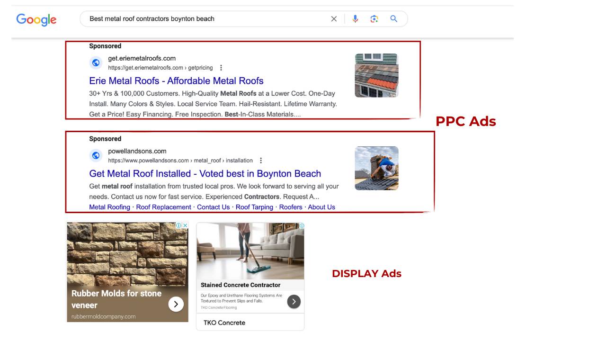
Task: Click the ad info icon on the TKO Concrete ad
Action: click(x=302, y=226)
